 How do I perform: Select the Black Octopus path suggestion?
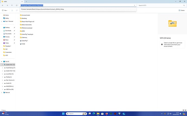tap(78, 9)
